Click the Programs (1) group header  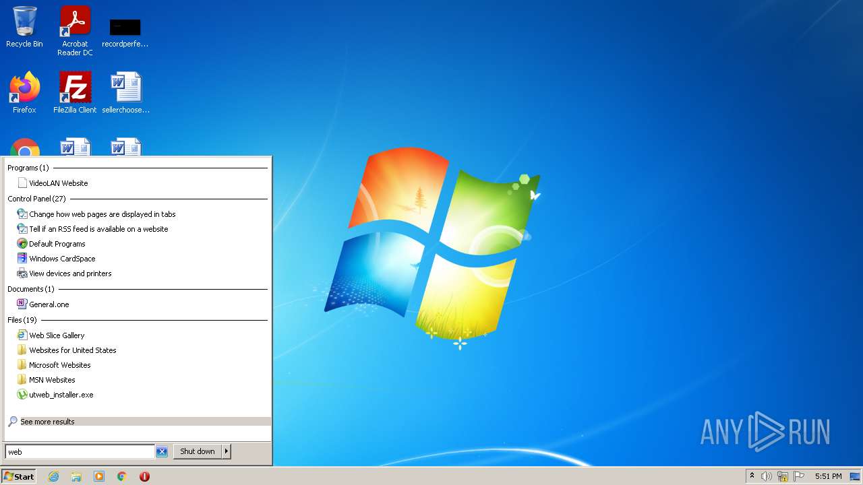tap(28, 168)
